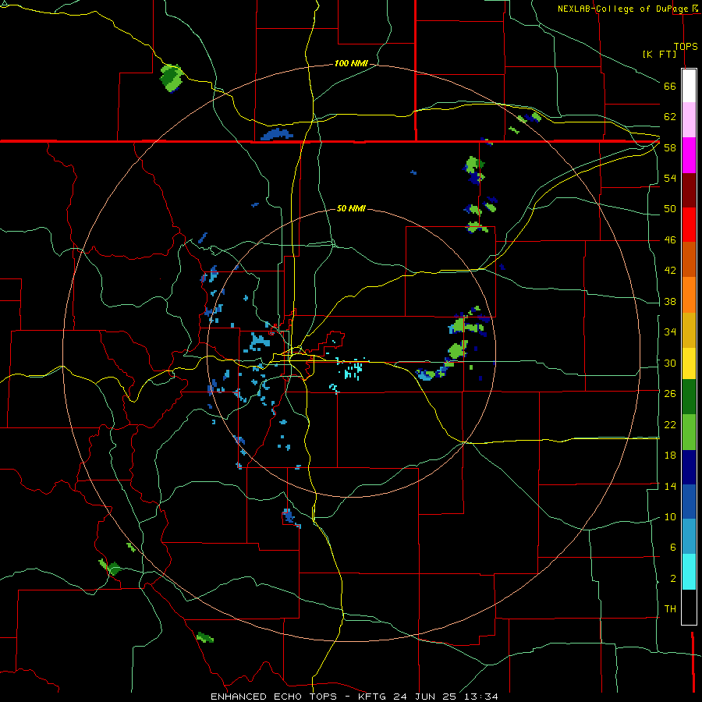This screenshot has height=702, width=702.
Task: Click the ENHANCED ECHO TOPS caption text
Action: pos(274,697)
